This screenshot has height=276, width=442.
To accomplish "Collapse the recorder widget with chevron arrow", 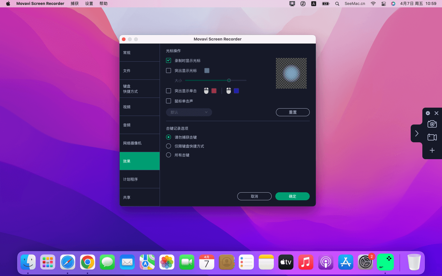I will [x=417, y=133].
